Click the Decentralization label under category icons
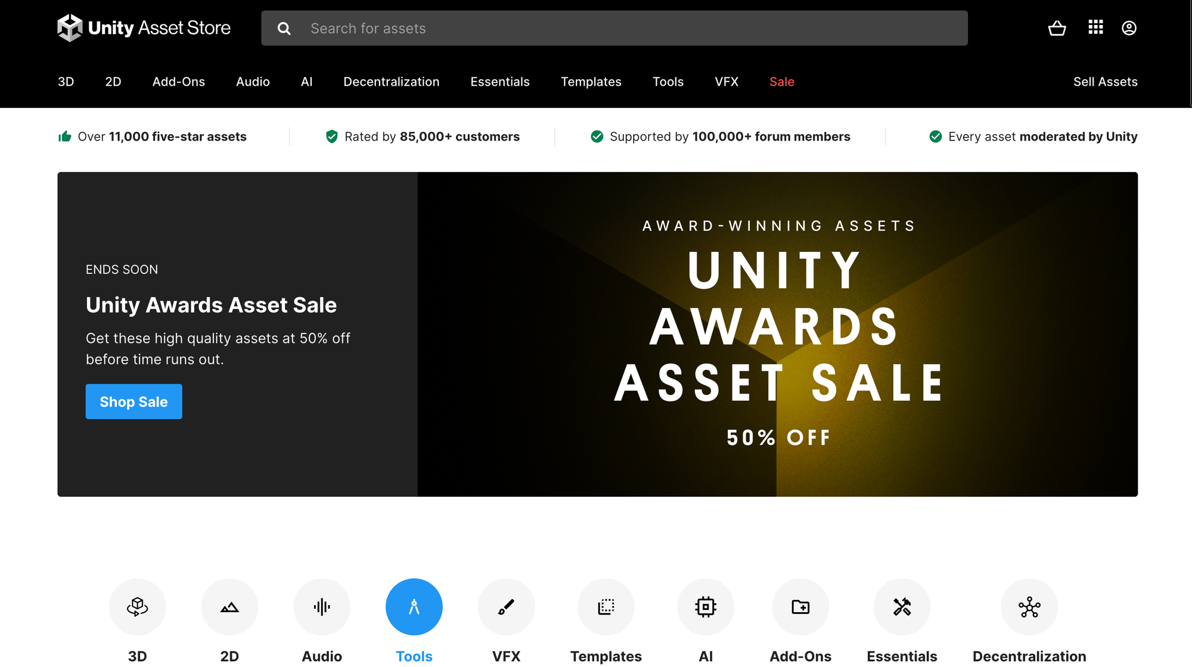The width and height of the screenshot is (1192, 667). pos(1029,656)
